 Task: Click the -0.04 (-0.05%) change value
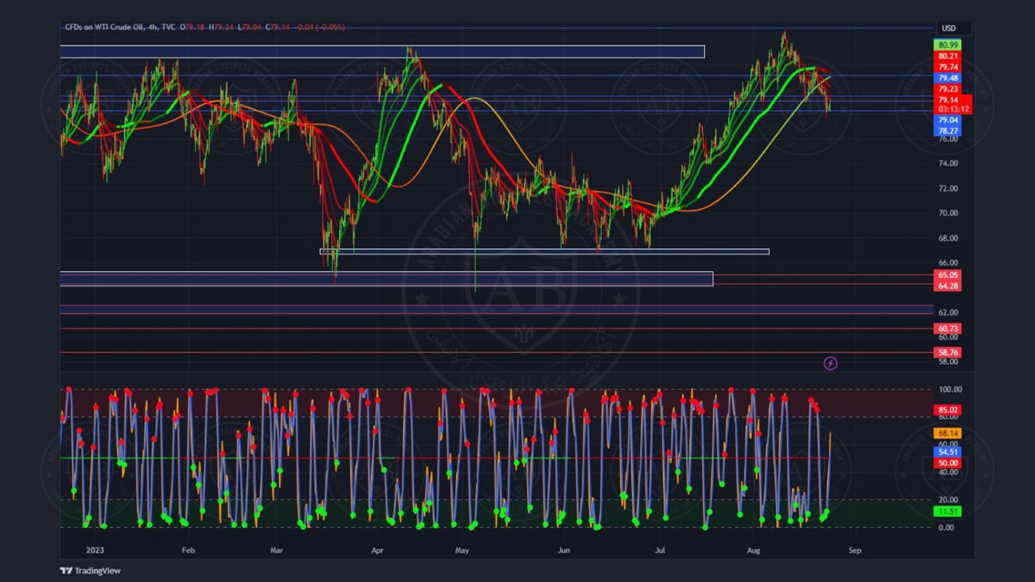[x=319, y=27]
